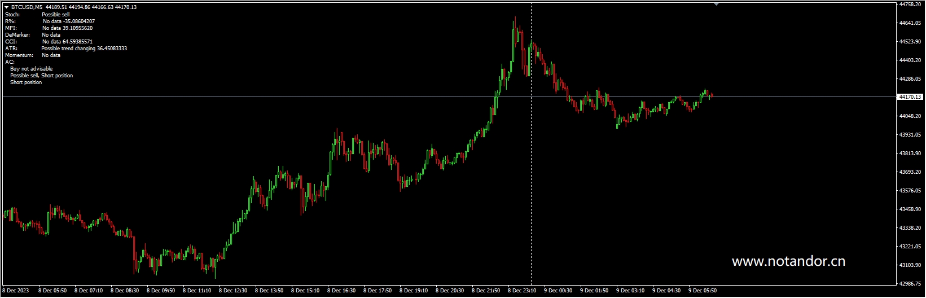The width and height of the screenshot is (926, 298).
Task: Click 'Possible sell, Short position' signal line
Action: pyautogui.click(x=42, y=75)
